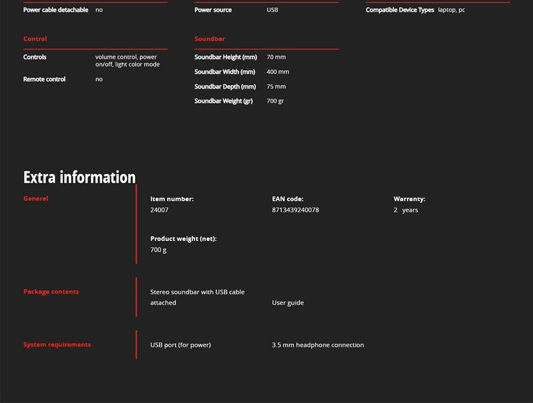This screenshot has height=403, width=533.
Task: Select the "General" section label
Action: 36,198
